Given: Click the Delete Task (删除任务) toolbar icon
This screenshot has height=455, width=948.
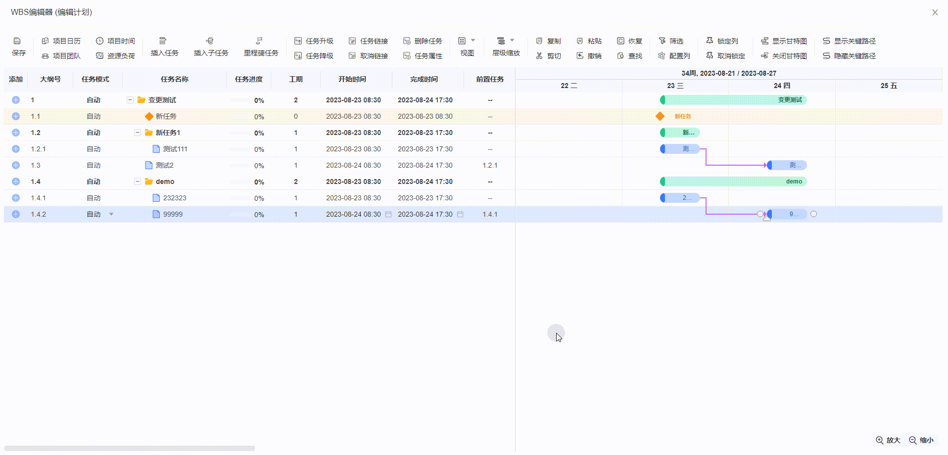Looking at the screenshot, I should tap(407, 41).
